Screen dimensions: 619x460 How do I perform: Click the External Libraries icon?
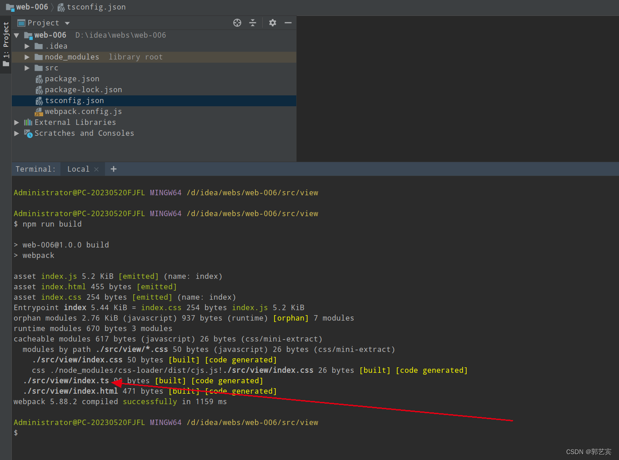pos(27,122)
